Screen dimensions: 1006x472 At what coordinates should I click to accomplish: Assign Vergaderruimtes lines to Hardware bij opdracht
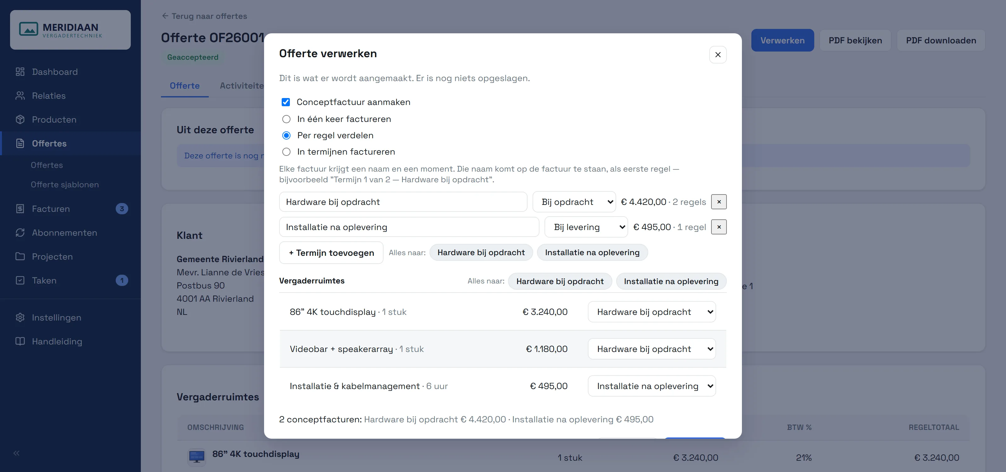click(560, 281)
